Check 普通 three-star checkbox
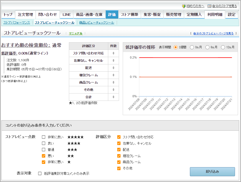 pos(44,150)
